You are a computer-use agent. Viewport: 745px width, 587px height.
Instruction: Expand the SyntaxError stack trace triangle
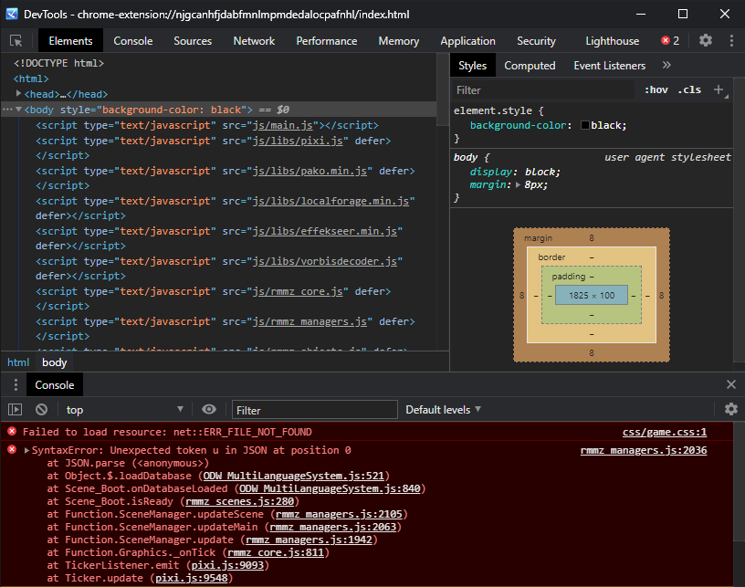[x=27, y=450]
